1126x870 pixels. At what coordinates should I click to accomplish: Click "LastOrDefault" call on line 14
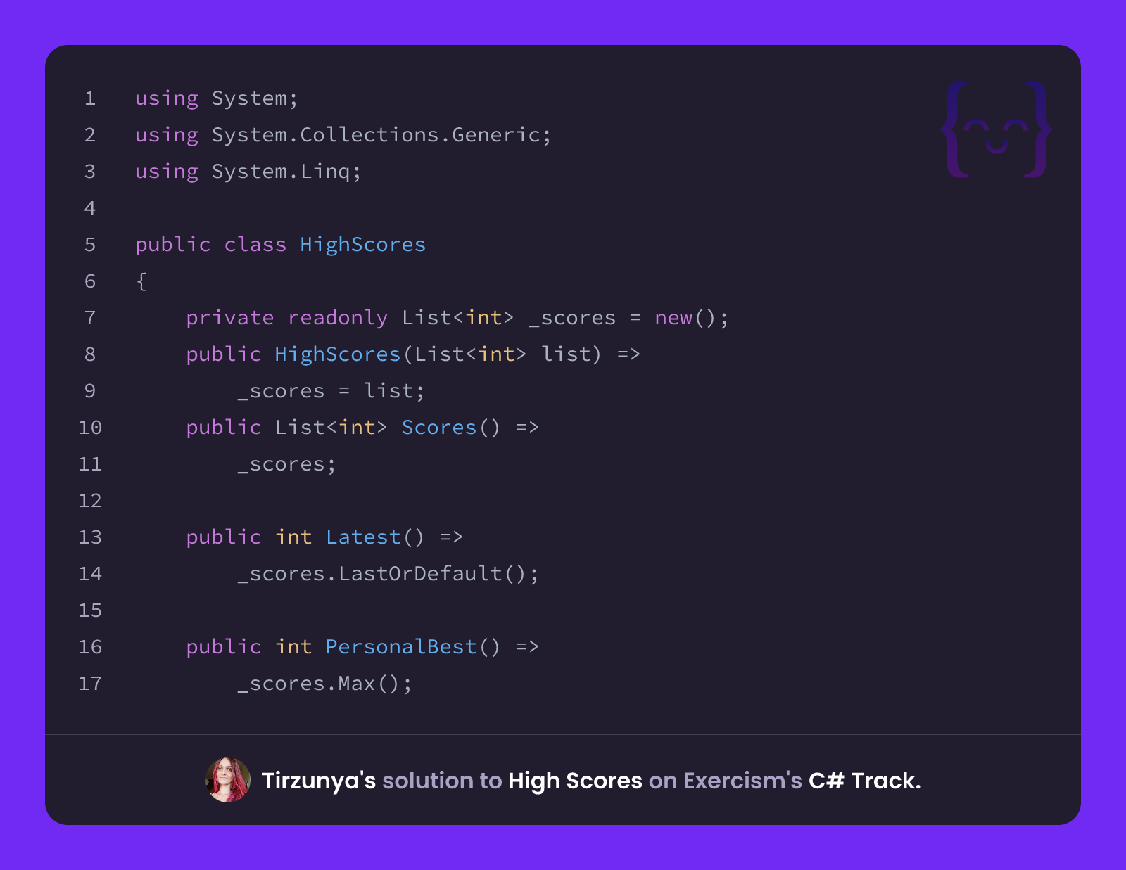[x=420, y=574]
